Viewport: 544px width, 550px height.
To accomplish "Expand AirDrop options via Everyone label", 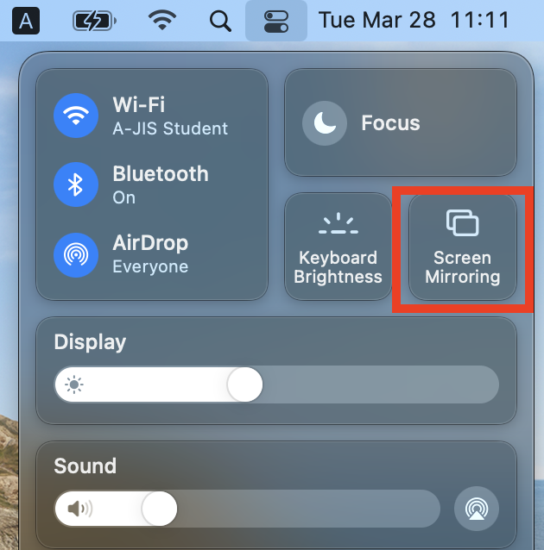I will click(x=150, y=267).
